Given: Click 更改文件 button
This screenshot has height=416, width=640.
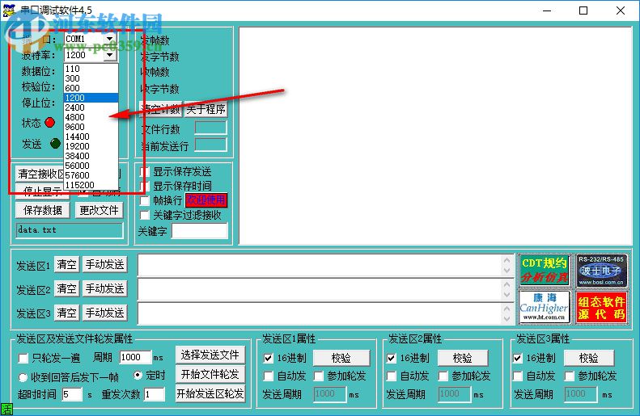Looking at the screenshot, I should [99, 210].
